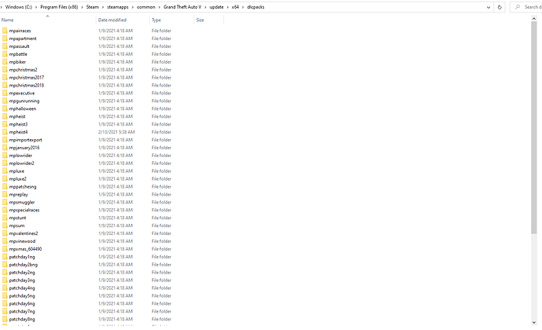
Task: Click the mphalloween folder icon
Action: [5, 108]
